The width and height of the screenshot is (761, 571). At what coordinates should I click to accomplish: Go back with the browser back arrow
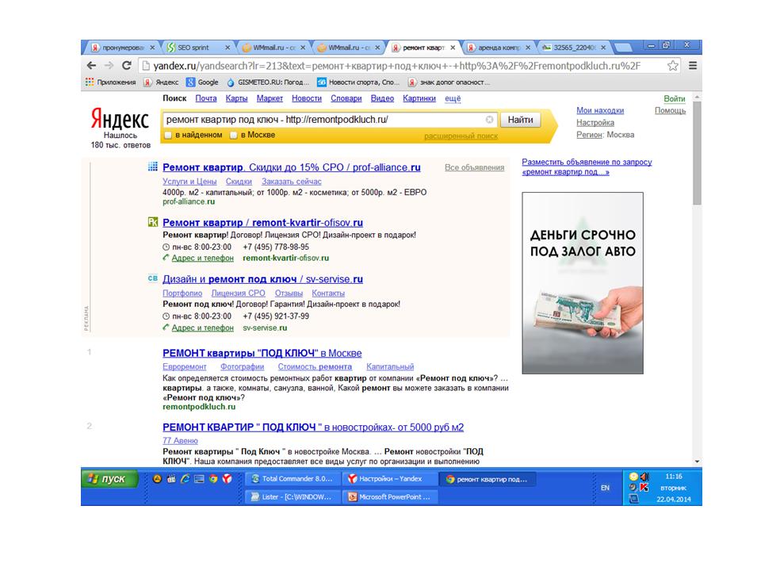[91, 66]
